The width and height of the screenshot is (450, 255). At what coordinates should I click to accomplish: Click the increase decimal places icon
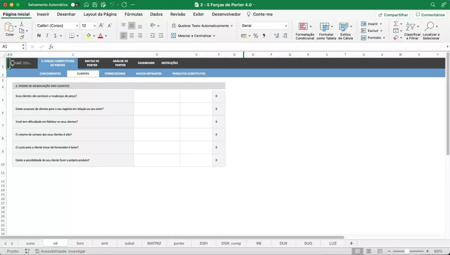[277, 36]
